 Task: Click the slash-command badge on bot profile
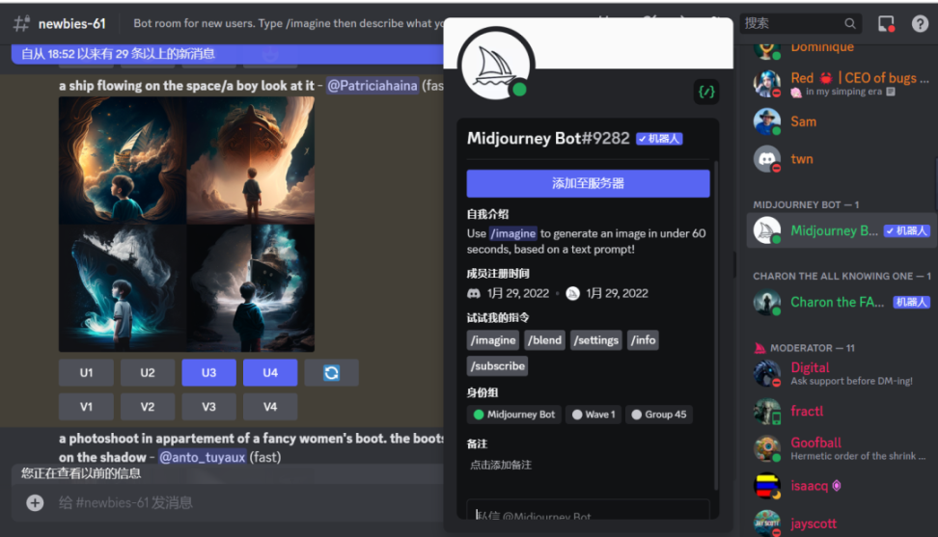pyautogui.click(x=706, y=92)
